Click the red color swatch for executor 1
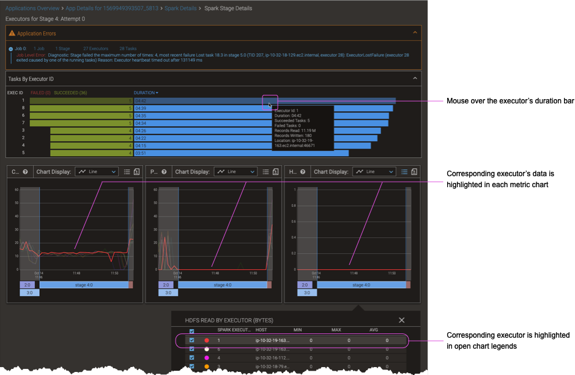The height and width of the screenshot is (375, 575). (207, 341)
